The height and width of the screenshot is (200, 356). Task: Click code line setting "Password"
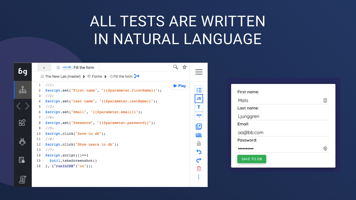[100, 123]
